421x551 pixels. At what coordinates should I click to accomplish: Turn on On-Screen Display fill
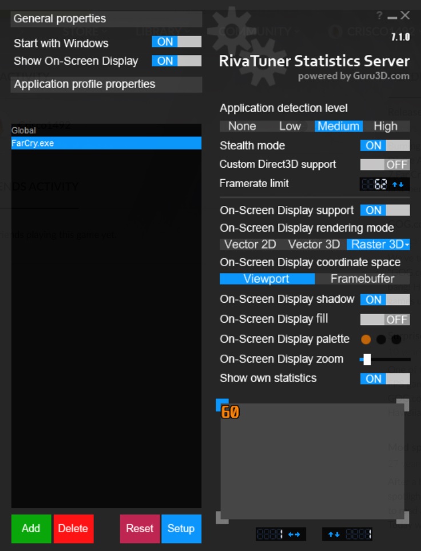[x=385, y=319]
